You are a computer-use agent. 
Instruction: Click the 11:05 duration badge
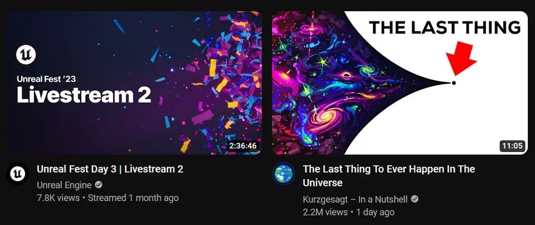[512, 146]
